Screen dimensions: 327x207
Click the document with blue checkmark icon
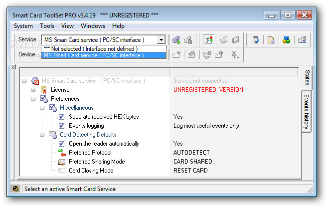pyautogui.click(x=255, y=39)
